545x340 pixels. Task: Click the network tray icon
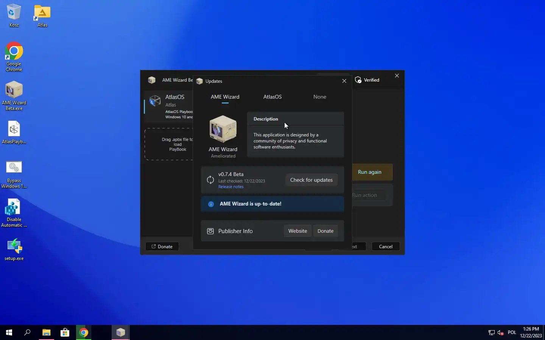(492, 332)
